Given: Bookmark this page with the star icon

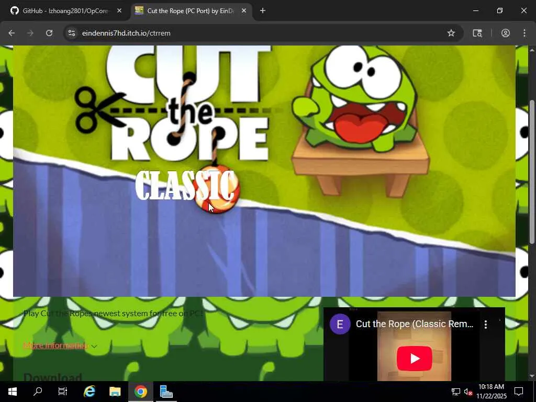Looking at the screenshot, I should (x=451, y=33).
